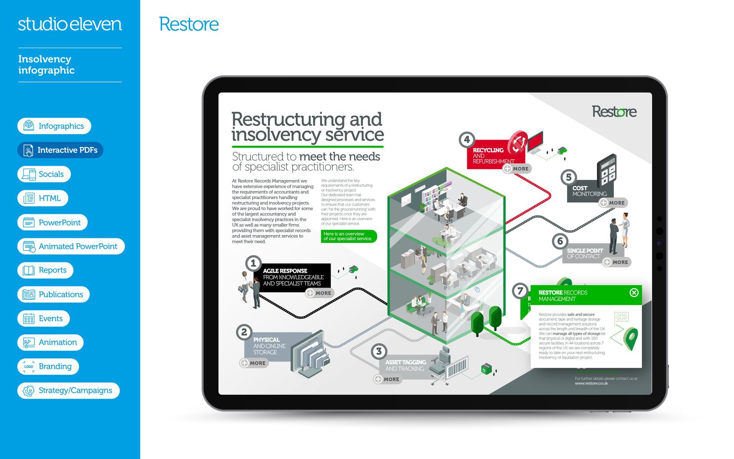Viewport: 734px width, 459px height.
Task: Click the Strategy lightbulb icon
Action: [29, 391]
